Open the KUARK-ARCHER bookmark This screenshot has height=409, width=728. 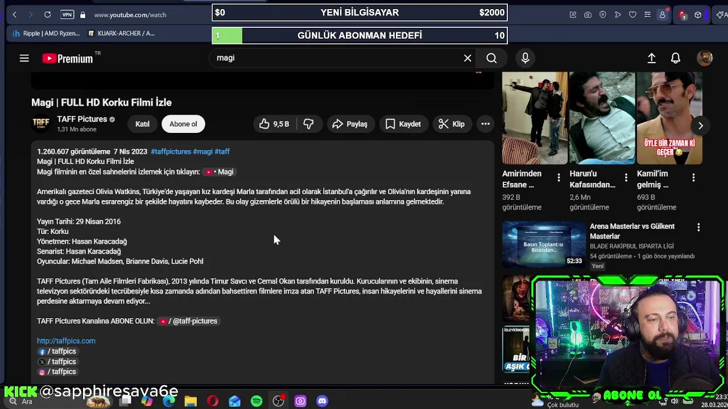pos(121,34)
